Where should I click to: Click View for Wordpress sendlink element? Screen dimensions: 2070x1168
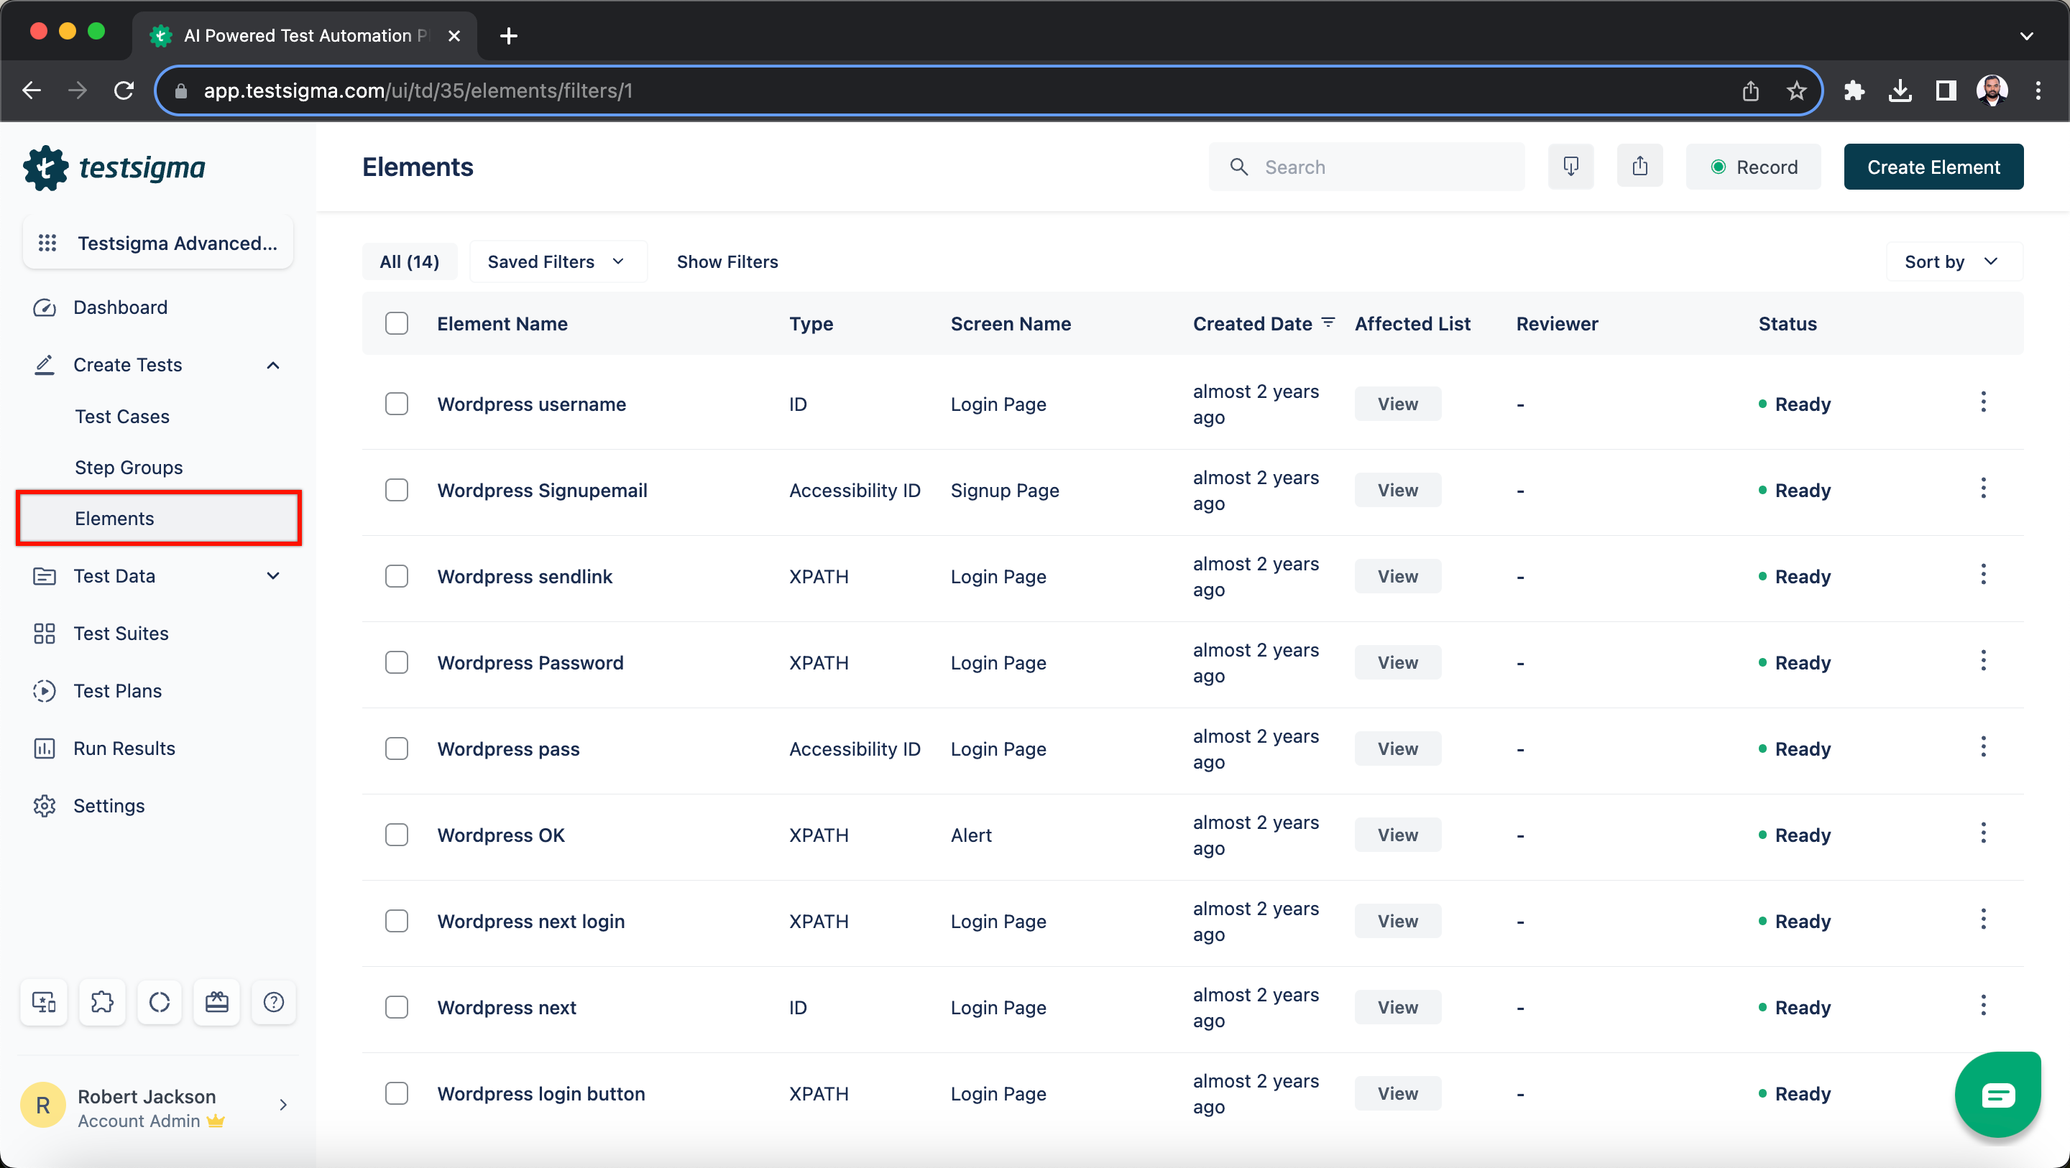(x=1397, y=575)
